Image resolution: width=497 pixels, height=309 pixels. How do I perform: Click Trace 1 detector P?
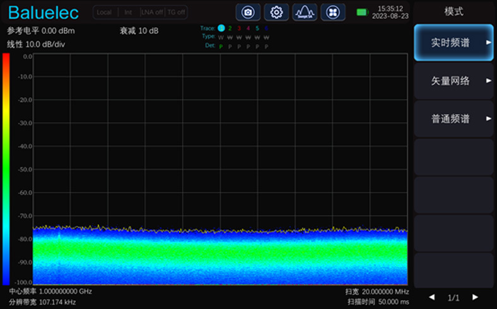click(x=221, y=47)
